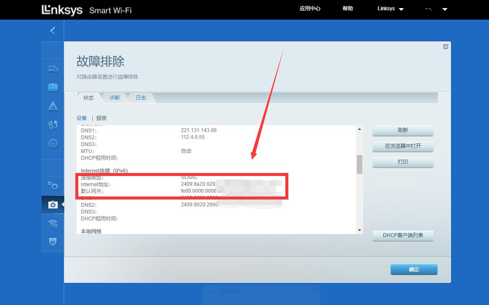489x305 pixels.
Task: Open Wireless settings from the sidebar
Action: pyautogui.click(x=52, y=223)
